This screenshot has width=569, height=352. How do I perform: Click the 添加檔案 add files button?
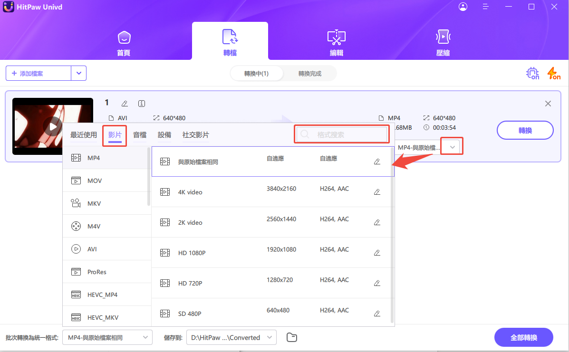click(39, 73)
